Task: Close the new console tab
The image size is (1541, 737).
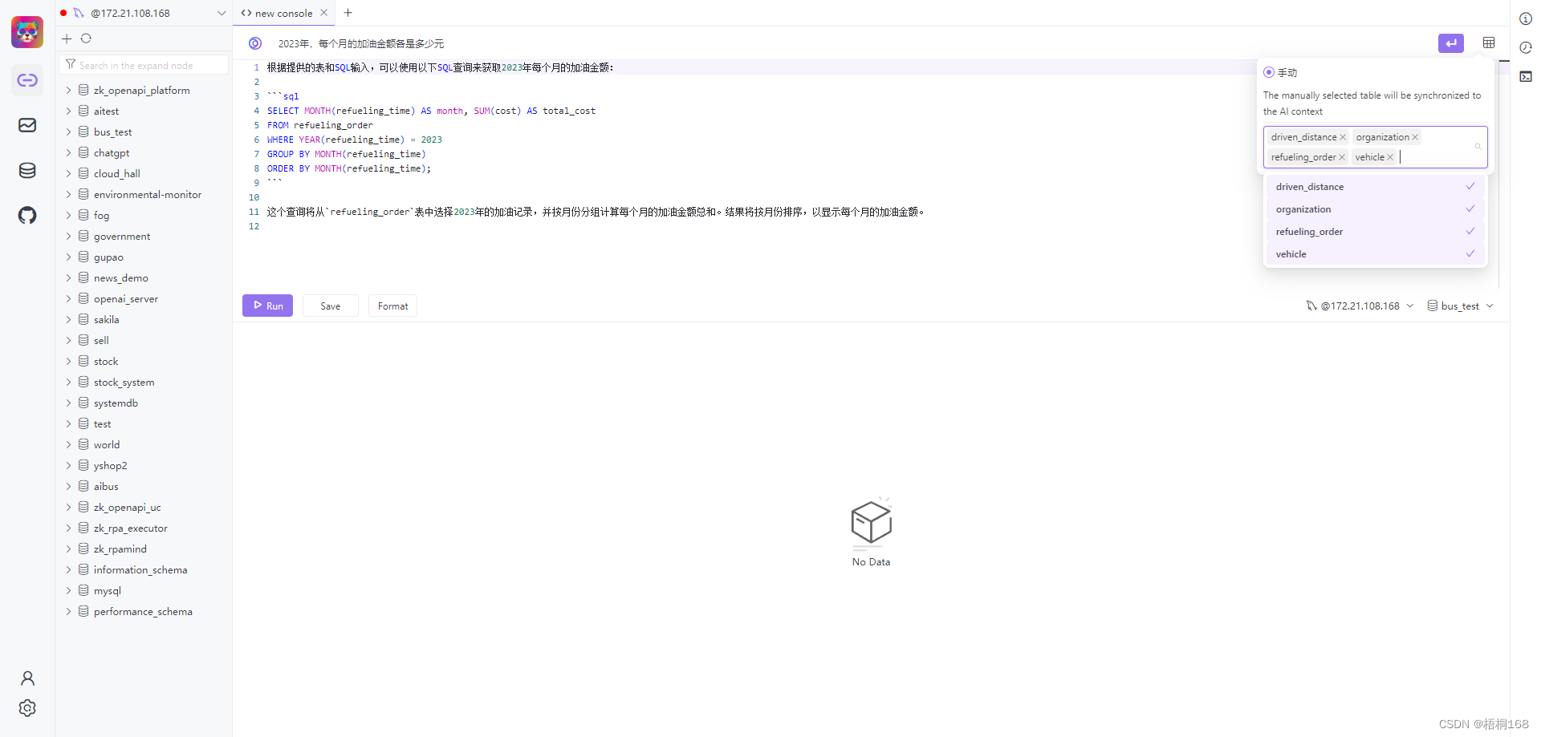Action: [x=324, y=13]
